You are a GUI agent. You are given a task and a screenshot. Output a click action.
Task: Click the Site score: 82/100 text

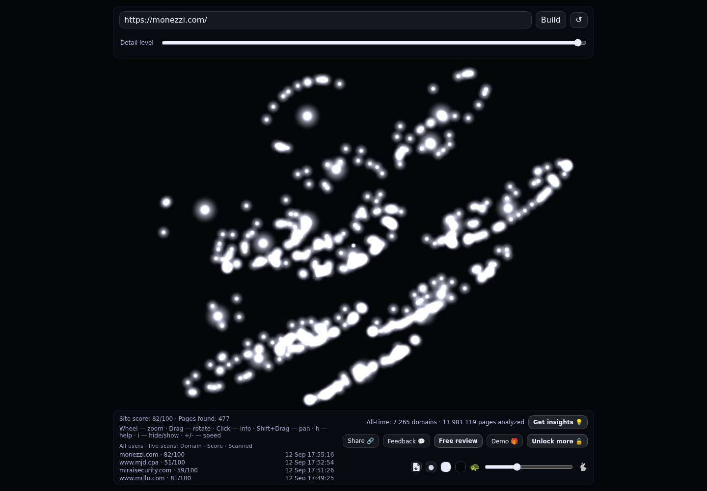pyautogui.click(x=146, y=419)
